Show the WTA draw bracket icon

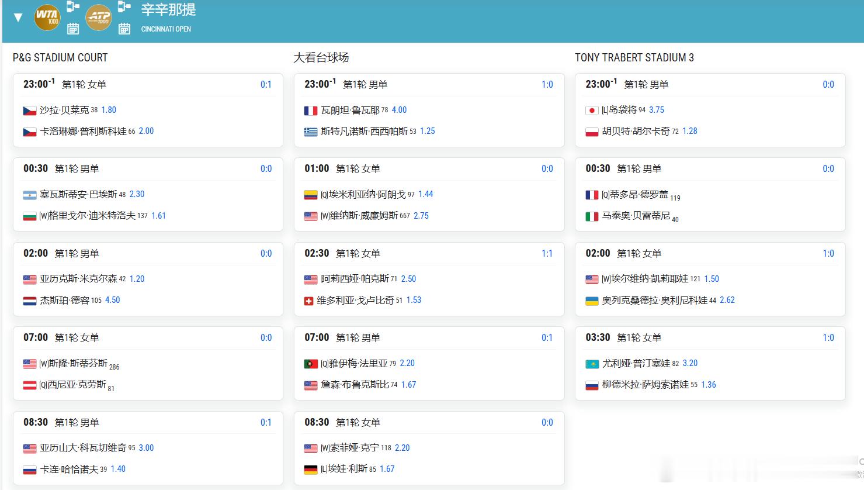click(x=73, y=6)
